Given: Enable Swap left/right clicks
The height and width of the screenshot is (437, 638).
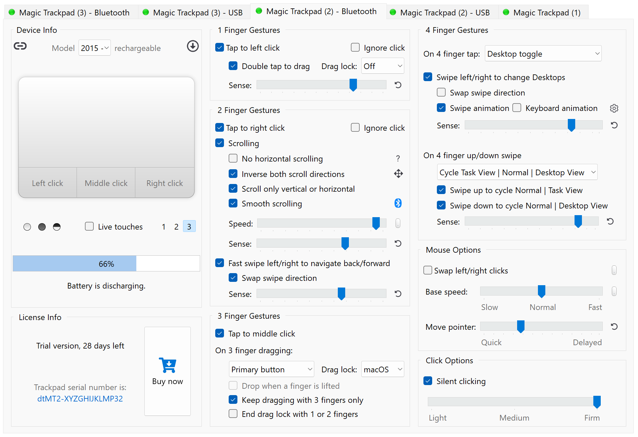Looking at the screenshot, I should tap(427, 270).
